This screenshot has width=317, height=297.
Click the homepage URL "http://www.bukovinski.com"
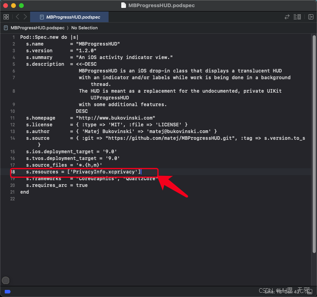pos(116,118)
